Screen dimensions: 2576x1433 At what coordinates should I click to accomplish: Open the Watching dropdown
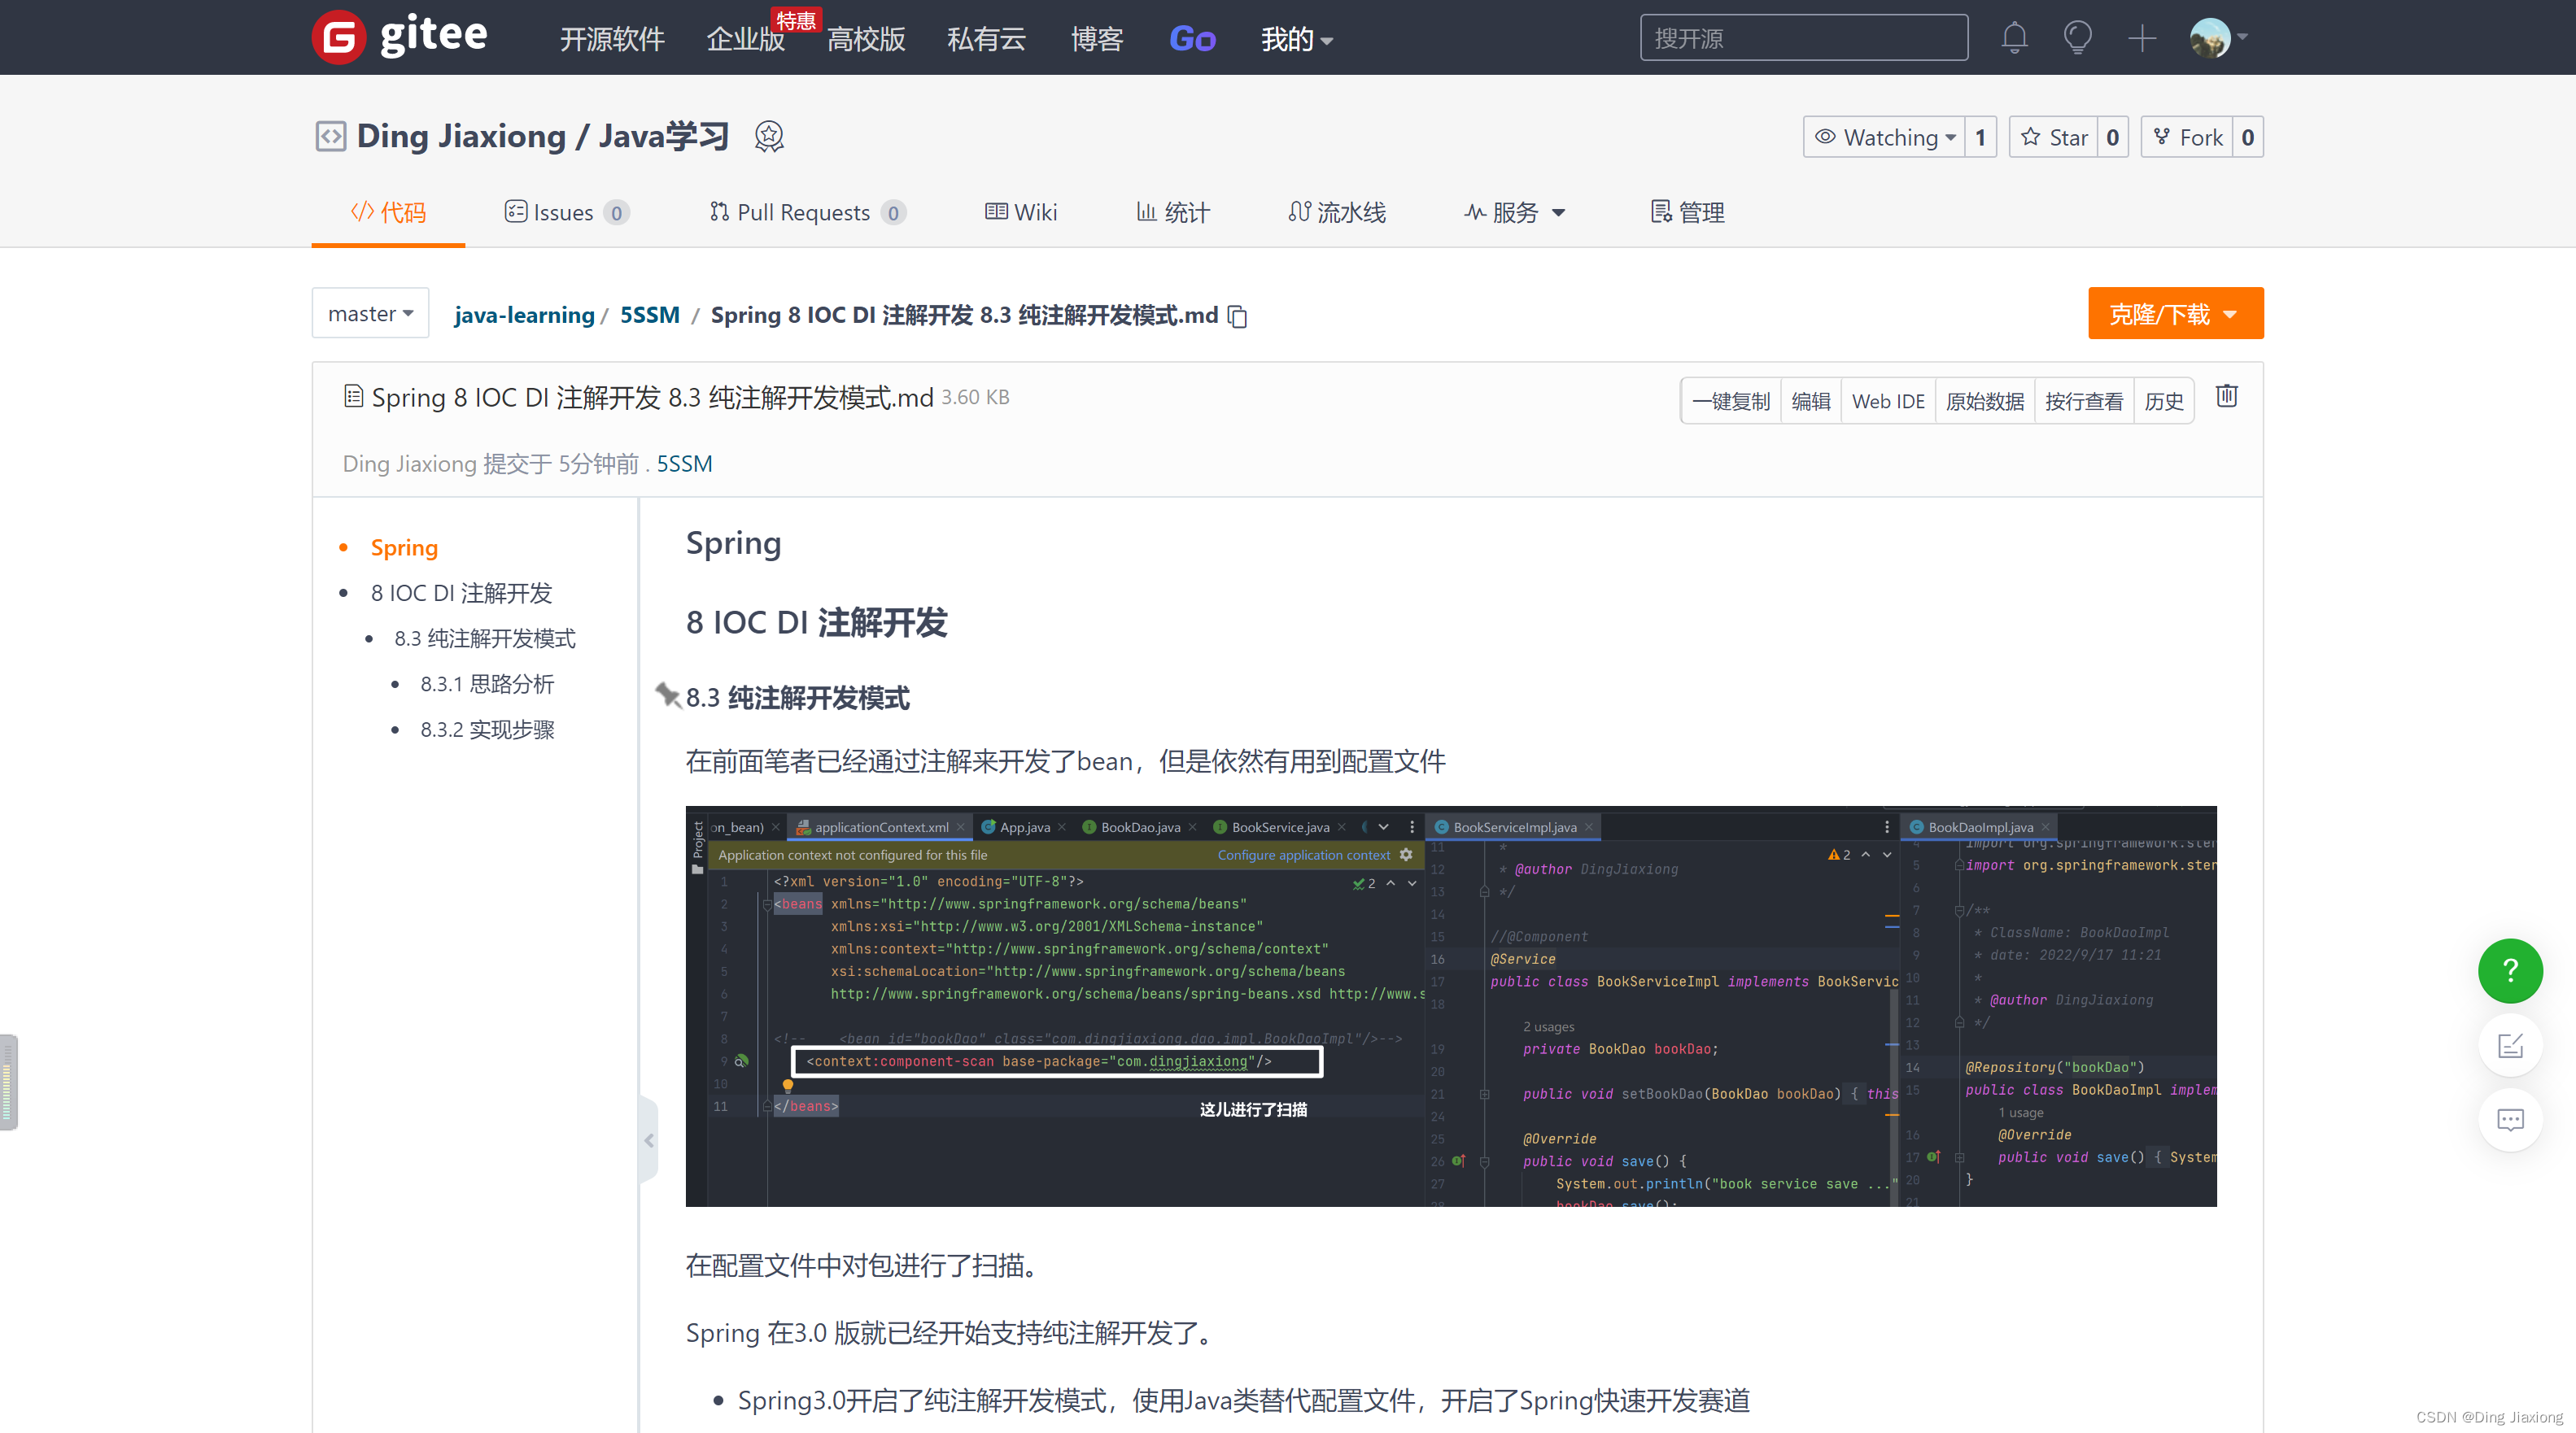(x=1884, y=137)
